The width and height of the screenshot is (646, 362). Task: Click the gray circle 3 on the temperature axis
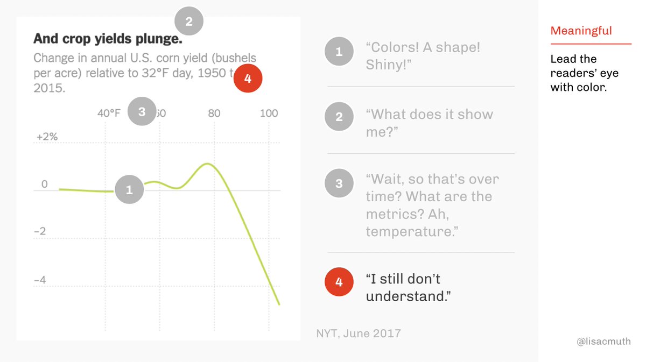(x=142, y=112)
